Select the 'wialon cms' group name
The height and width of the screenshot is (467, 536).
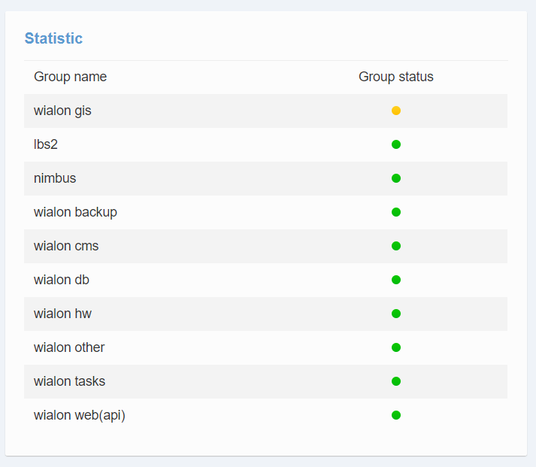(x=66, y=246)
